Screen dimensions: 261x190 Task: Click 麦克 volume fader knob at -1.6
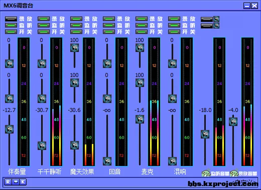pyautogui.click(x=140, y=119)
